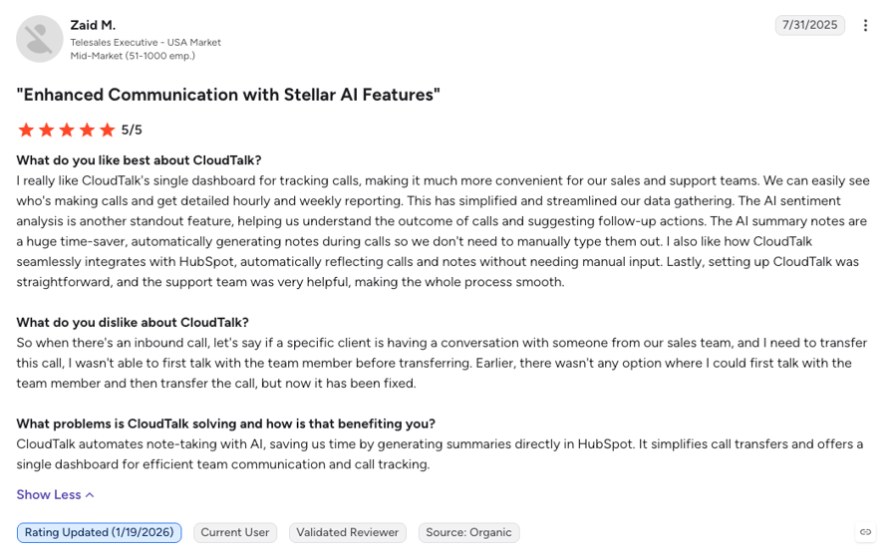
Task: Click the fourth rating star
Action: pos(87,131)
